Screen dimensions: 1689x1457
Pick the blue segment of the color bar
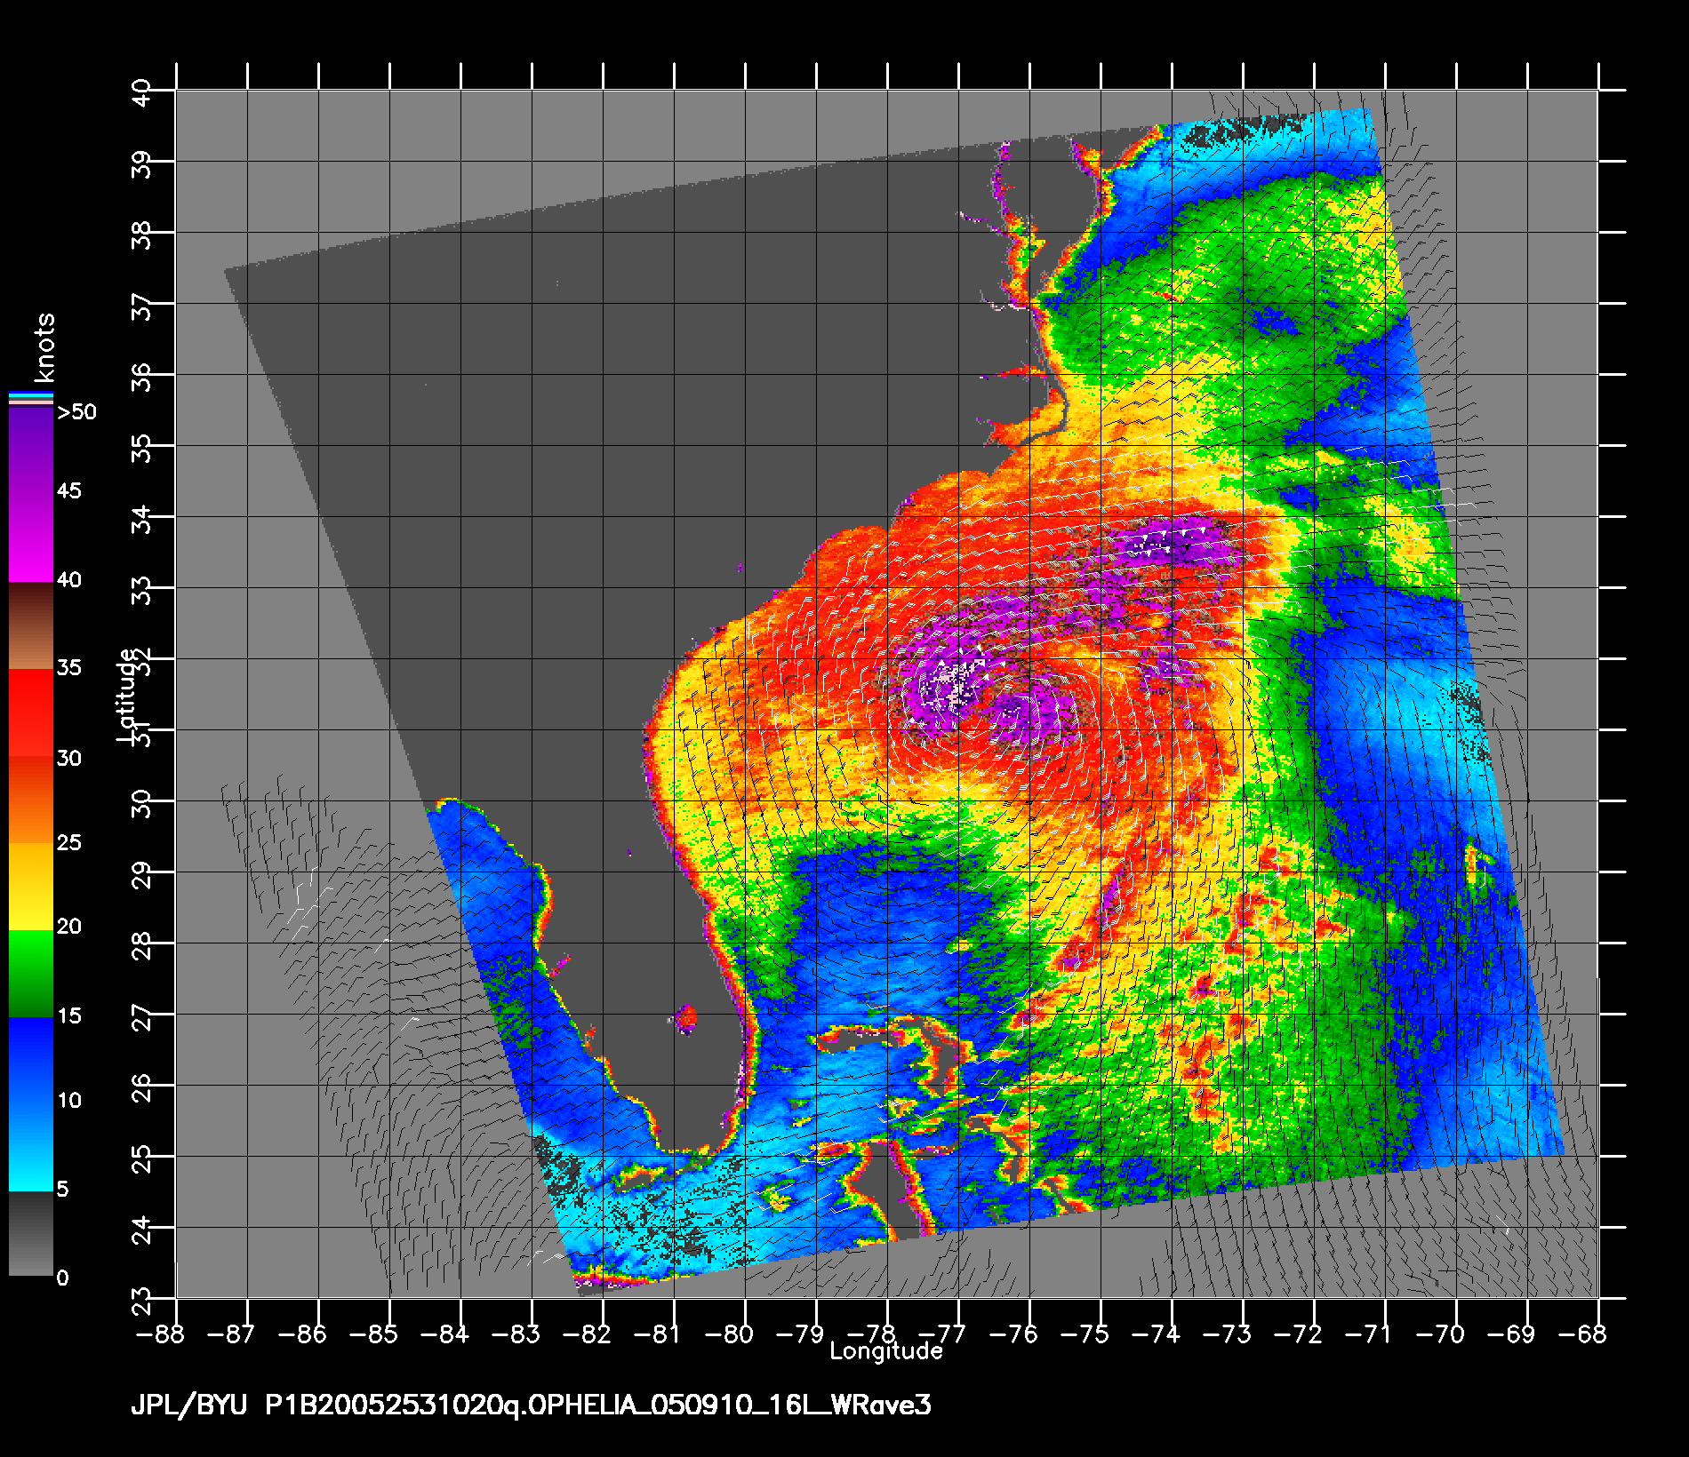point(31,1103)
